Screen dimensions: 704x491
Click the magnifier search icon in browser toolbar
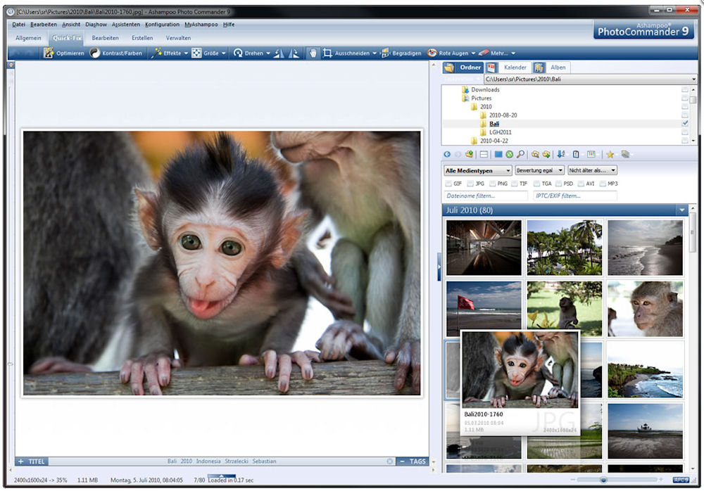(520, 154)
